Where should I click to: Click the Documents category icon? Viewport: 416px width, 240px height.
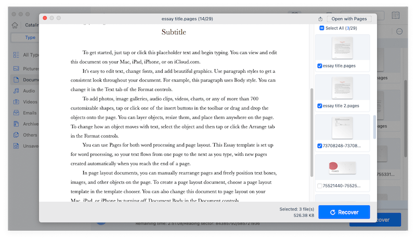tap(16, 79)
